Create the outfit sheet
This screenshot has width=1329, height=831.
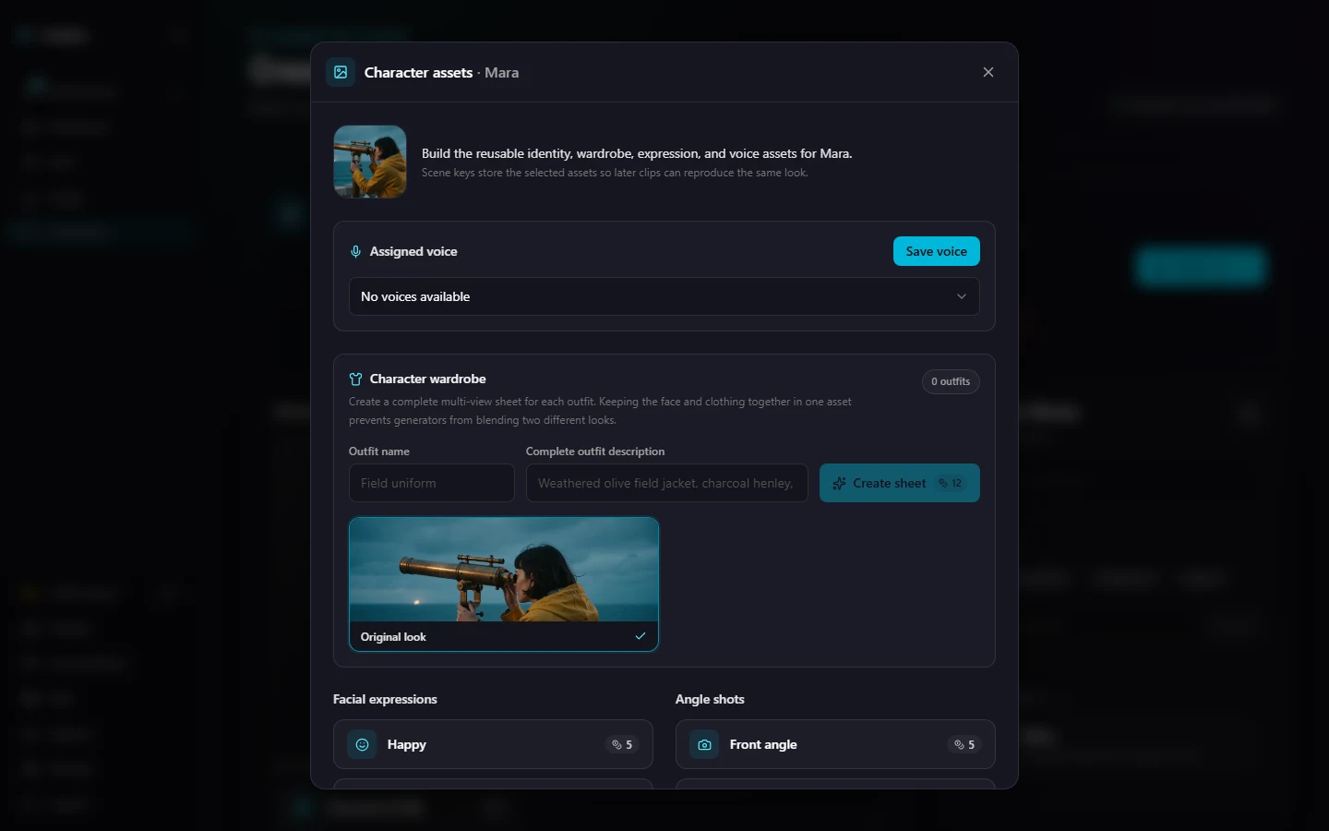[x=900, y=483]
